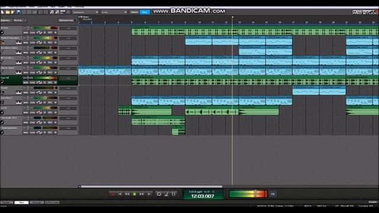Expand arrow dropdown on the Overdriven Guitar track
379x213 pixels.
56,53
